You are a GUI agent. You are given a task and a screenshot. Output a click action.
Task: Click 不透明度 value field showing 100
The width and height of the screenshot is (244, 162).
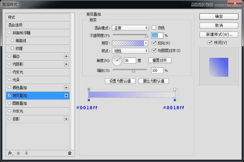[157, 36]
